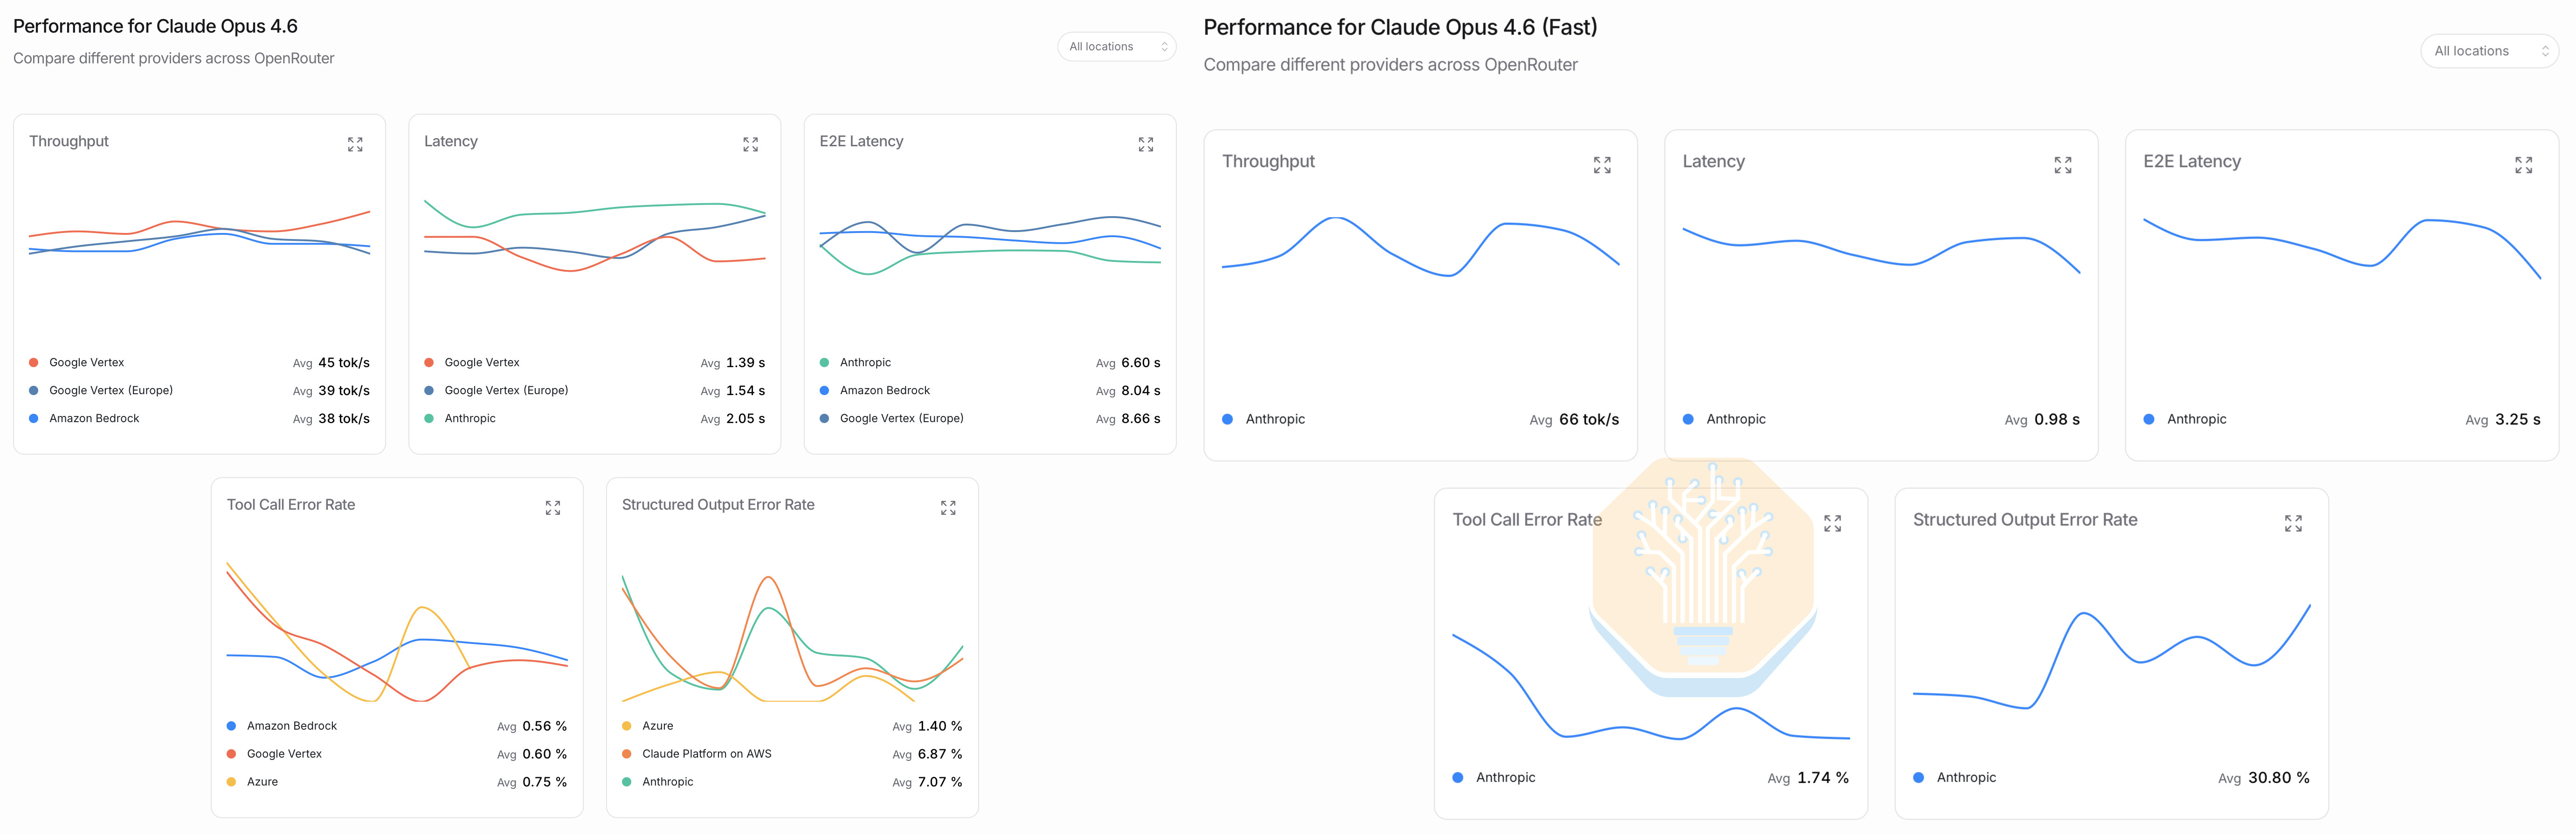
Task: Open All locations dropdown for Opus 4.6 (Fast)
Action: click(2489, 51)
